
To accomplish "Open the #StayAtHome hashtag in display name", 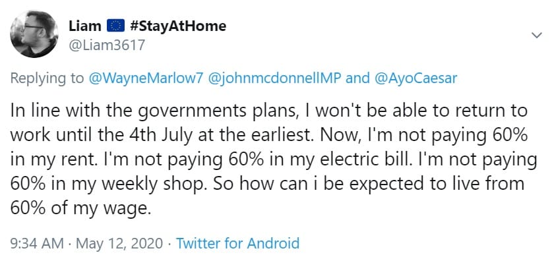I will tap(178, 26).
